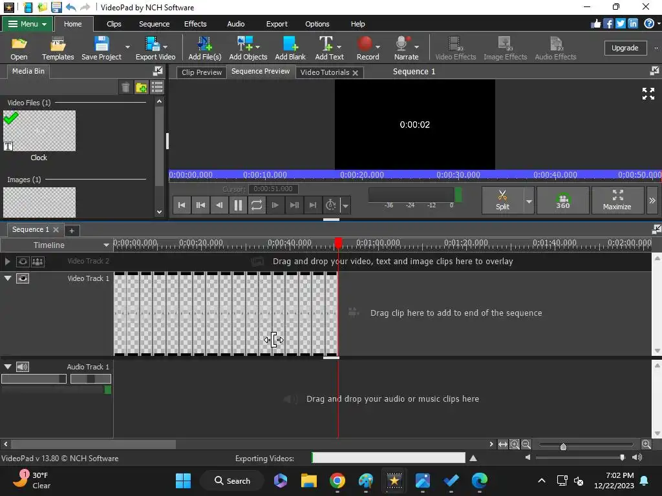Click the Facebook share icon
Screen dimensions: 662x496
[608, 24]
